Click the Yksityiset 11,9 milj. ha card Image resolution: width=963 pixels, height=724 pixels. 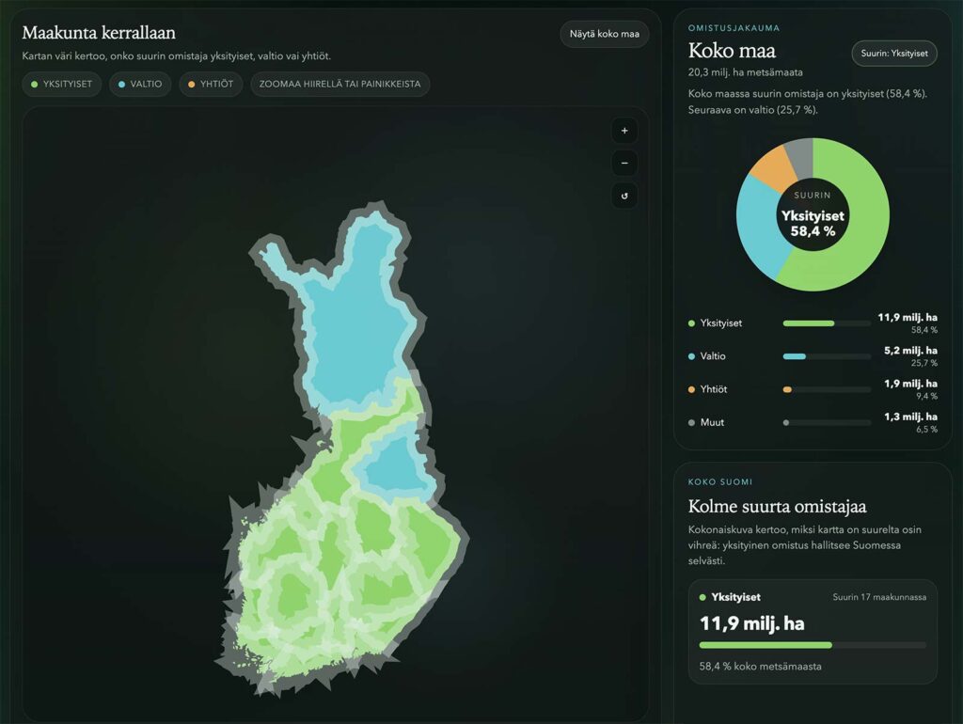[x=813, y=631]
